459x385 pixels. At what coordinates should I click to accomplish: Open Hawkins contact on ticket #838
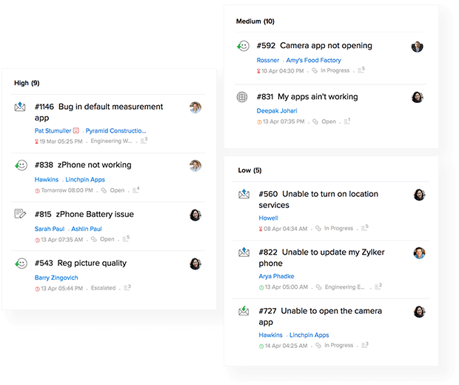click(x=47, y=179)
